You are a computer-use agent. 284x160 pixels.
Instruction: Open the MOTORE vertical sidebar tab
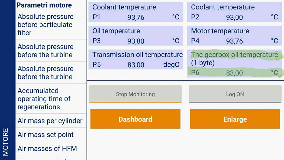click(6, 142)
